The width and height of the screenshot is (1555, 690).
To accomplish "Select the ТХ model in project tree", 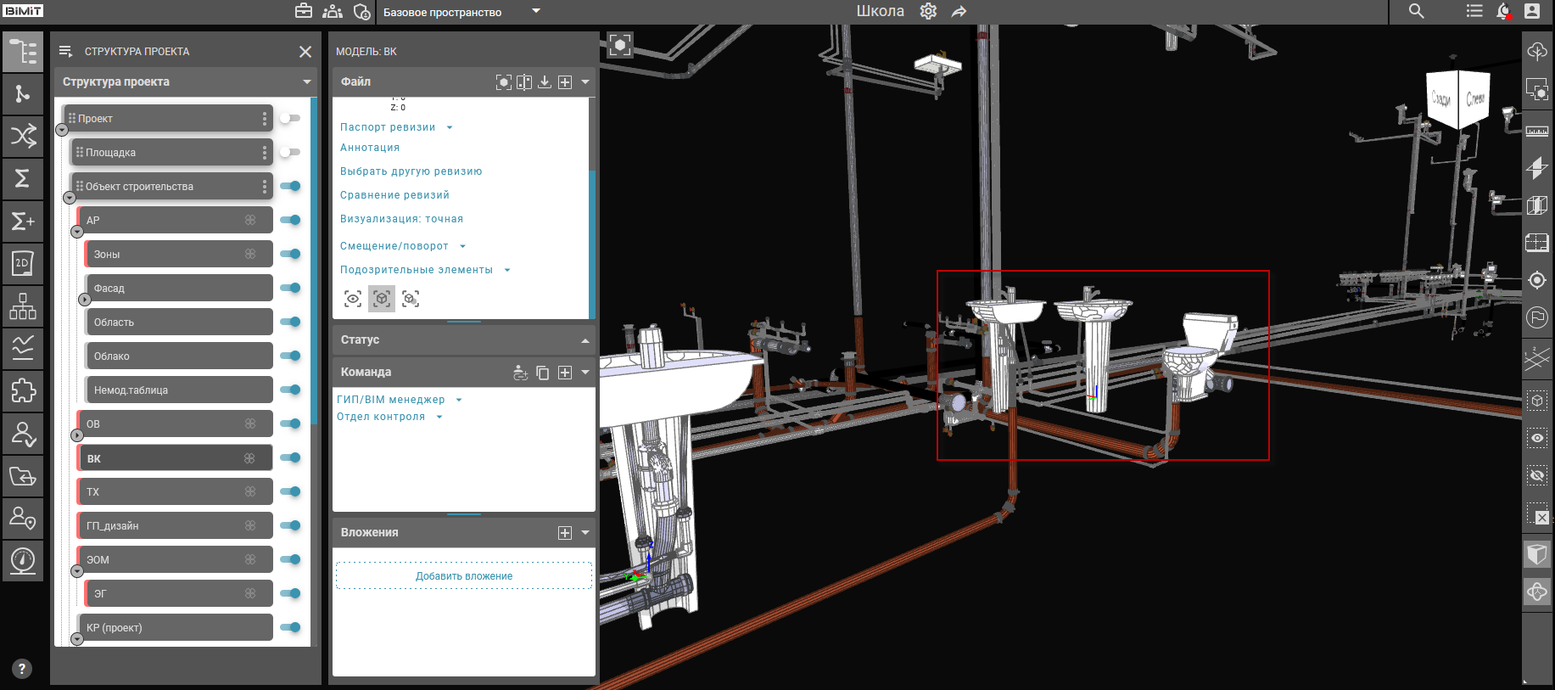I will point(175,491).
